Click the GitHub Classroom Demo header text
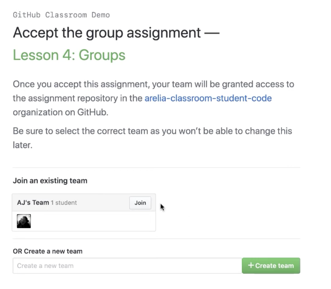Image resolution: width=331 pixels, height=289 pixels. 61,15
